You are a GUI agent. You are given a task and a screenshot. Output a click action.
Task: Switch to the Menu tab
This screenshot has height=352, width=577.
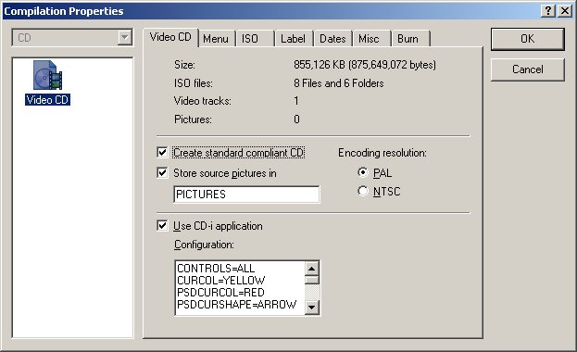tap(216, 39)
